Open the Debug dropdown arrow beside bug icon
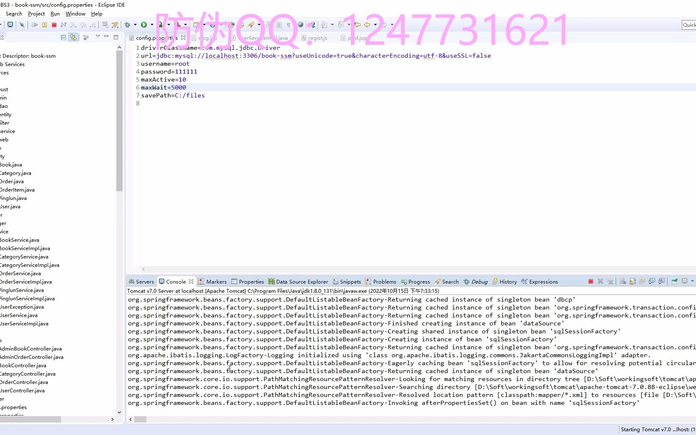The height and width of the screenshot is (435, 696). [x=135, y=25]
